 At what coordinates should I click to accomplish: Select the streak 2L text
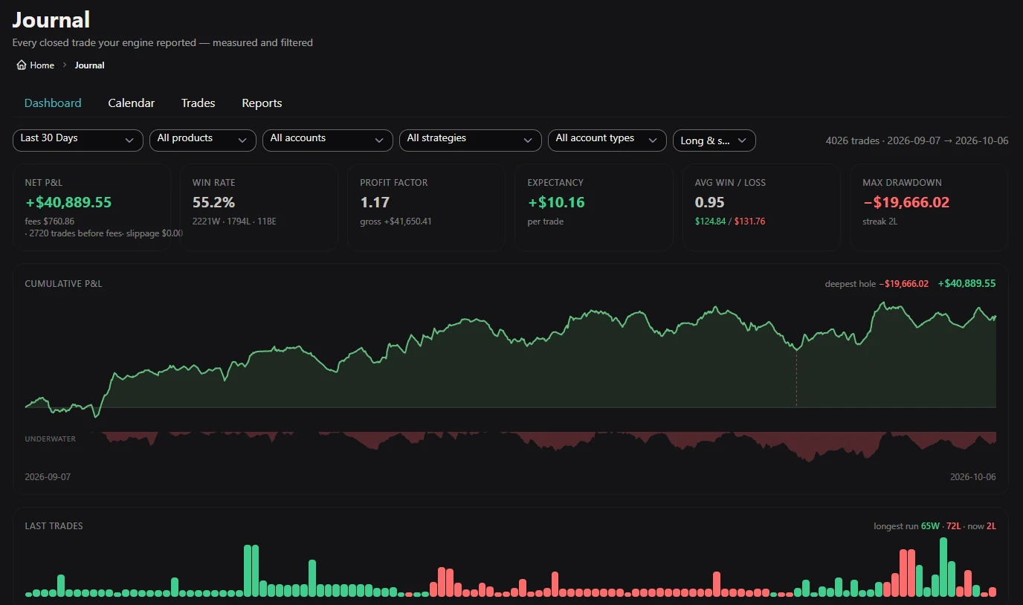[880, 221]
